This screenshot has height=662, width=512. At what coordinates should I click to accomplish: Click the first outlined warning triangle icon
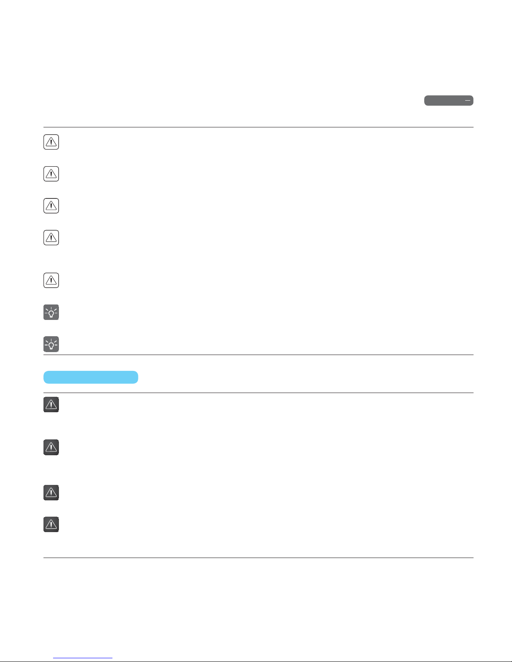click(x=51, y=142)
